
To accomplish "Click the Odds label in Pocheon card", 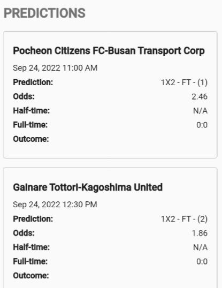I will pyautogui.click(x=24, y=96).
